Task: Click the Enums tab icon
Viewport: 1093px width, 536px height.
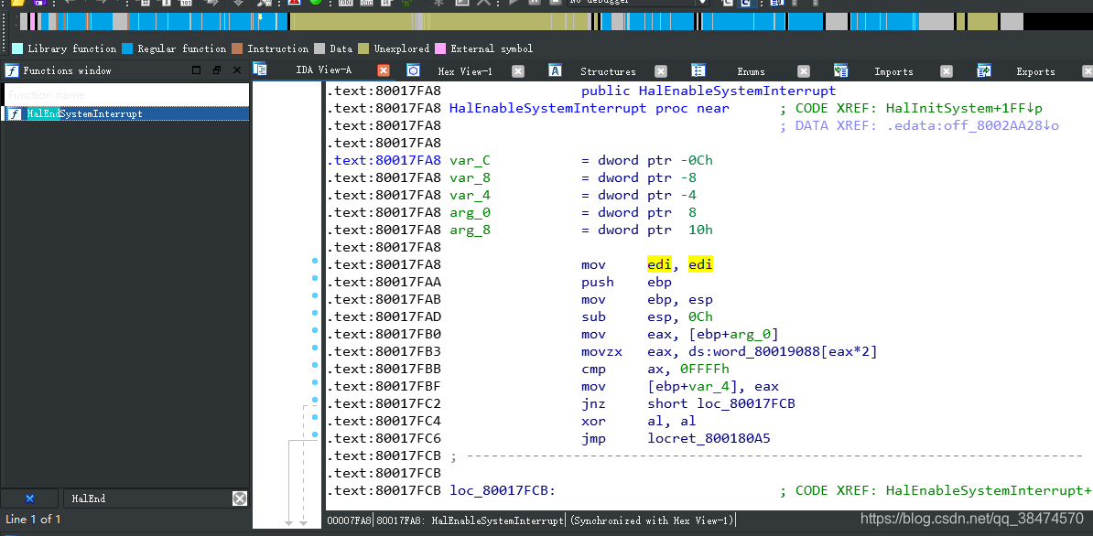Action: click(x=698, y=70)
